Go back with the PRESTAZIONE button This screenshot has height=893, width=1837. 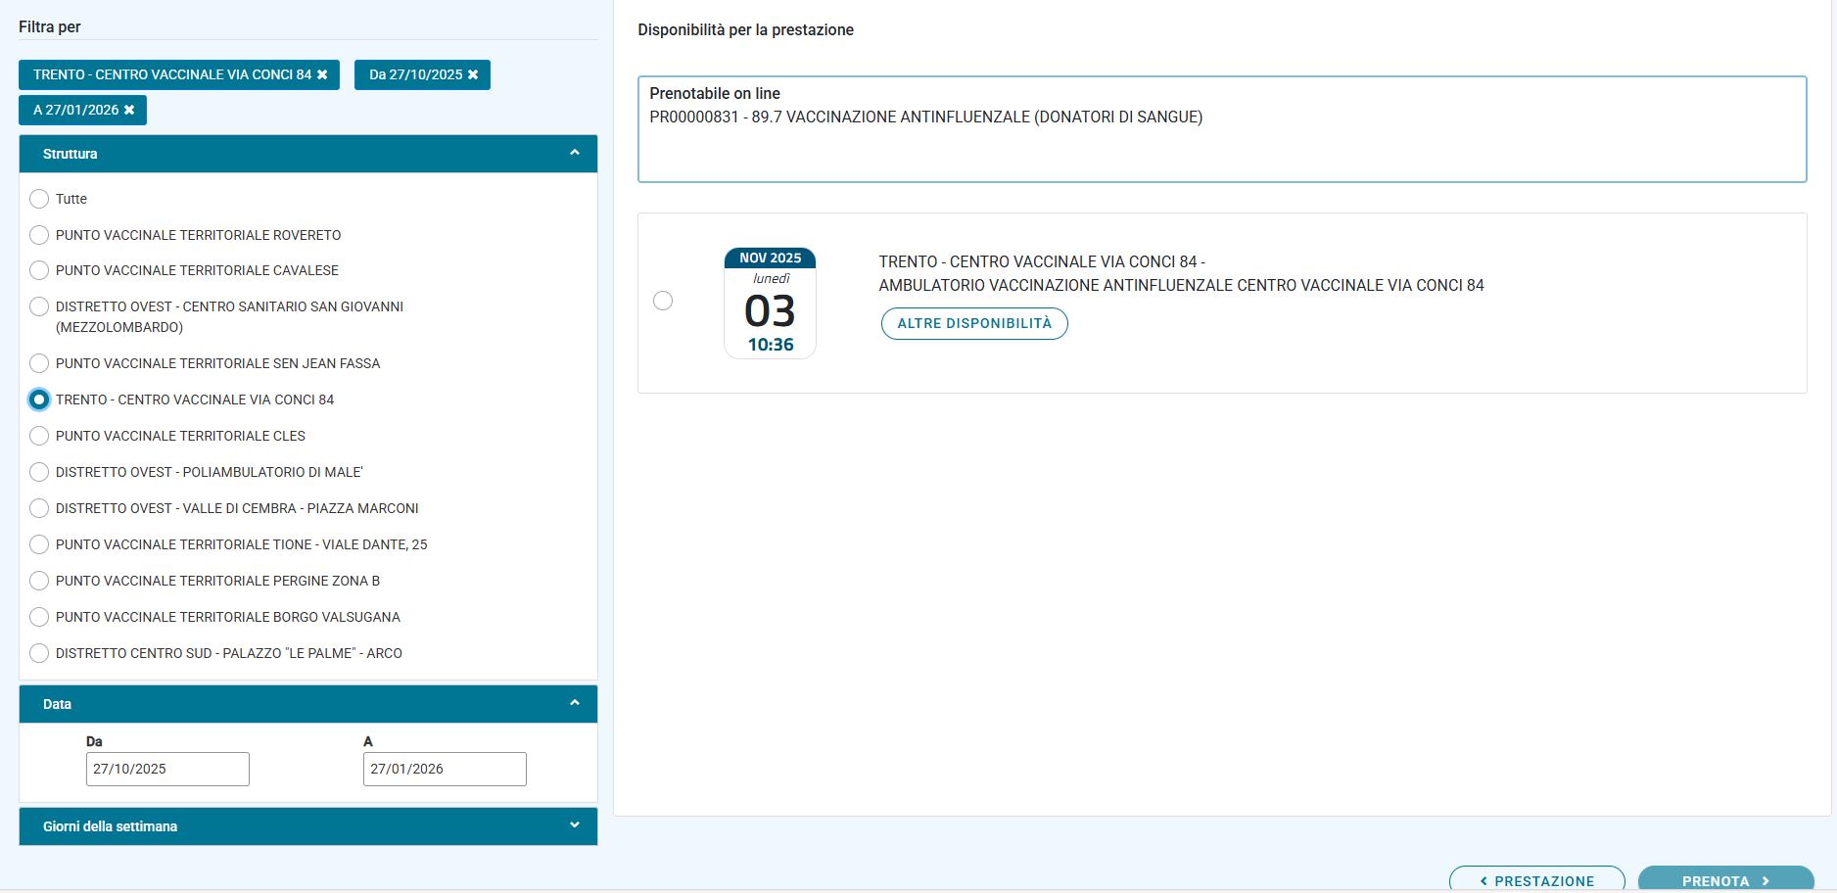point(1535,880)
